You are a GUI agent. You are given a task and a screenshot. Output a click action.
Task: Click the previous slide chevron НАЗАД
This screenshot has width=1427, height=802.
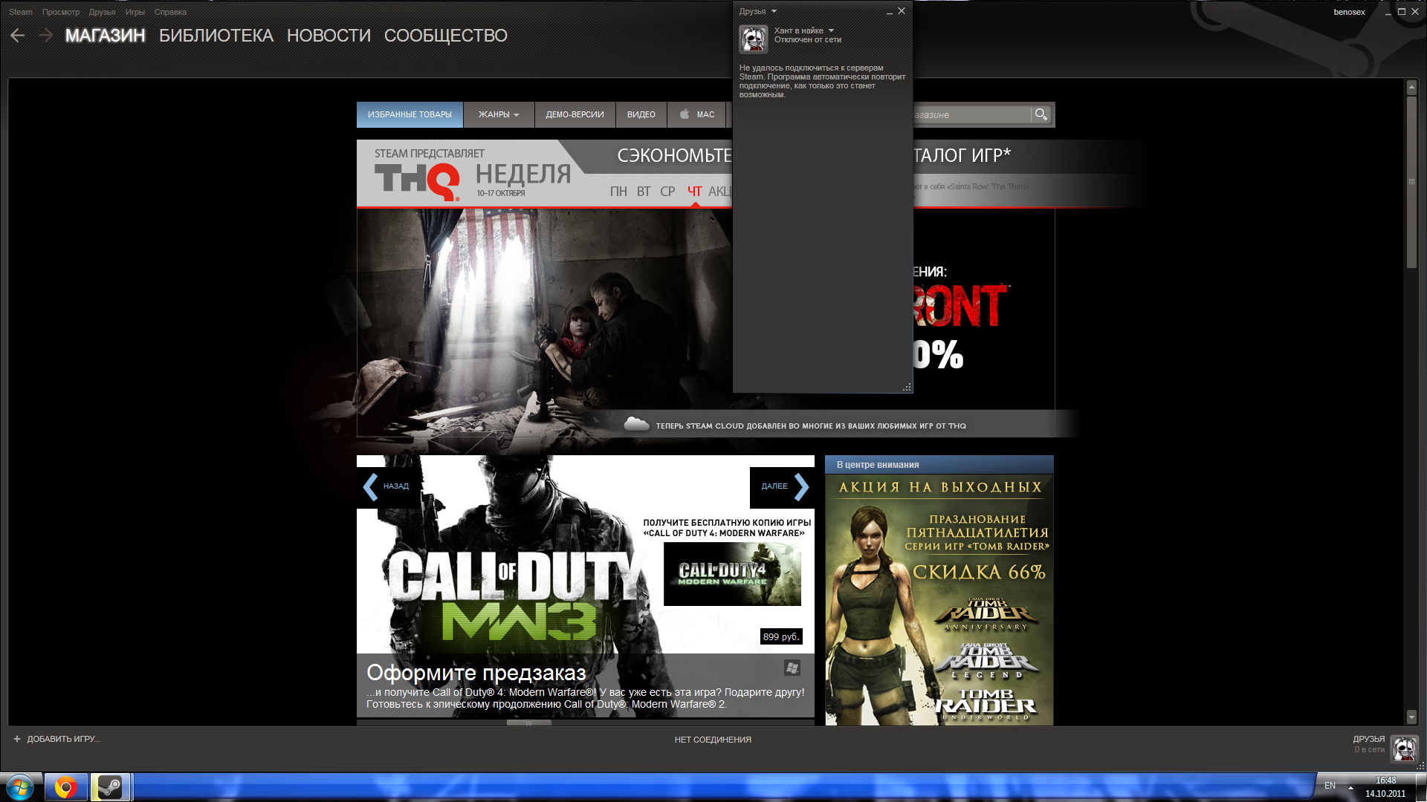click(x=370, y=486)
